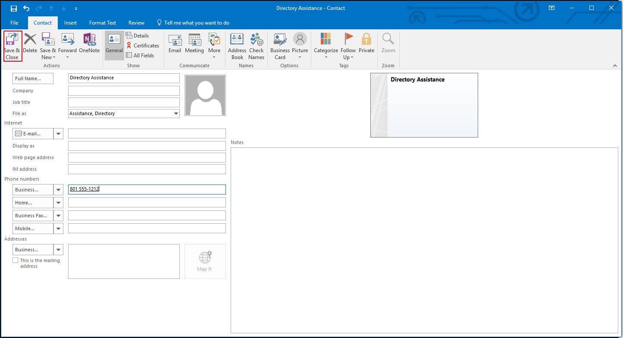Click the Map It button
The image size is (623, 338).
(205, 261)
